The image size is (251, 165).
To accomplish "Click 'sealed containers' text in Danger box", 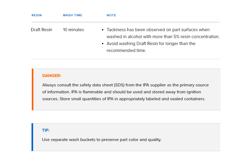I will tap(187, 99).
